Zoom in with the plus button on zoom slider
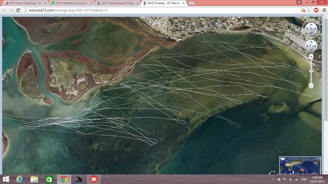The width and height of the screenshot is (328, 184). pyautogui.click(x=311, y=57)
